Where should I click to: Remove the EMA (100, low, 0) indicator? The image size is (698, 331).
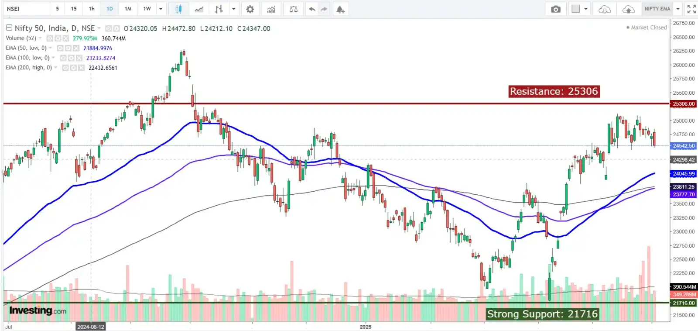[x=79, y=58]
